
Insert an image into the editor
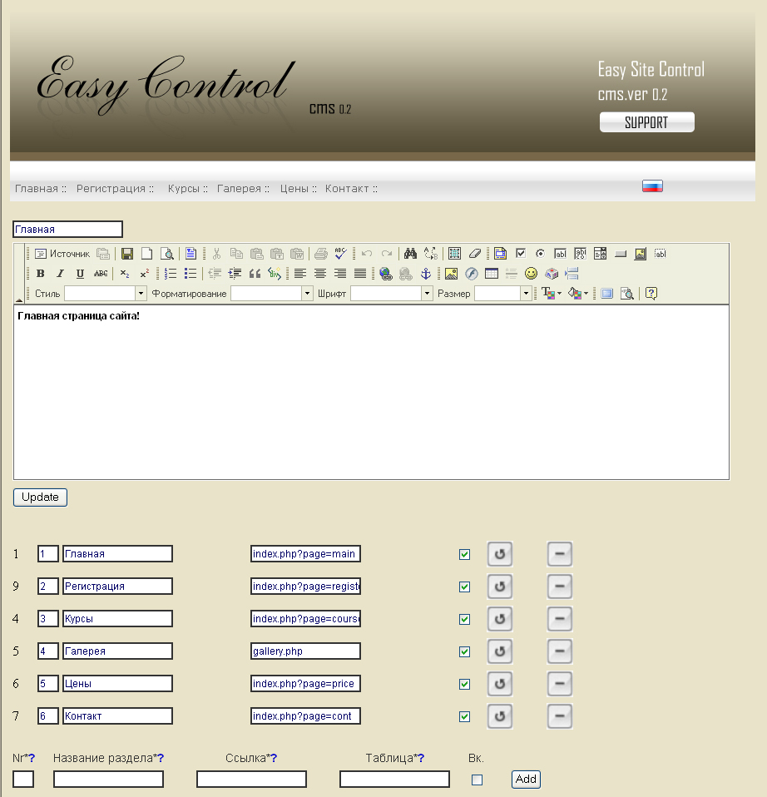[x=450, y=274]
